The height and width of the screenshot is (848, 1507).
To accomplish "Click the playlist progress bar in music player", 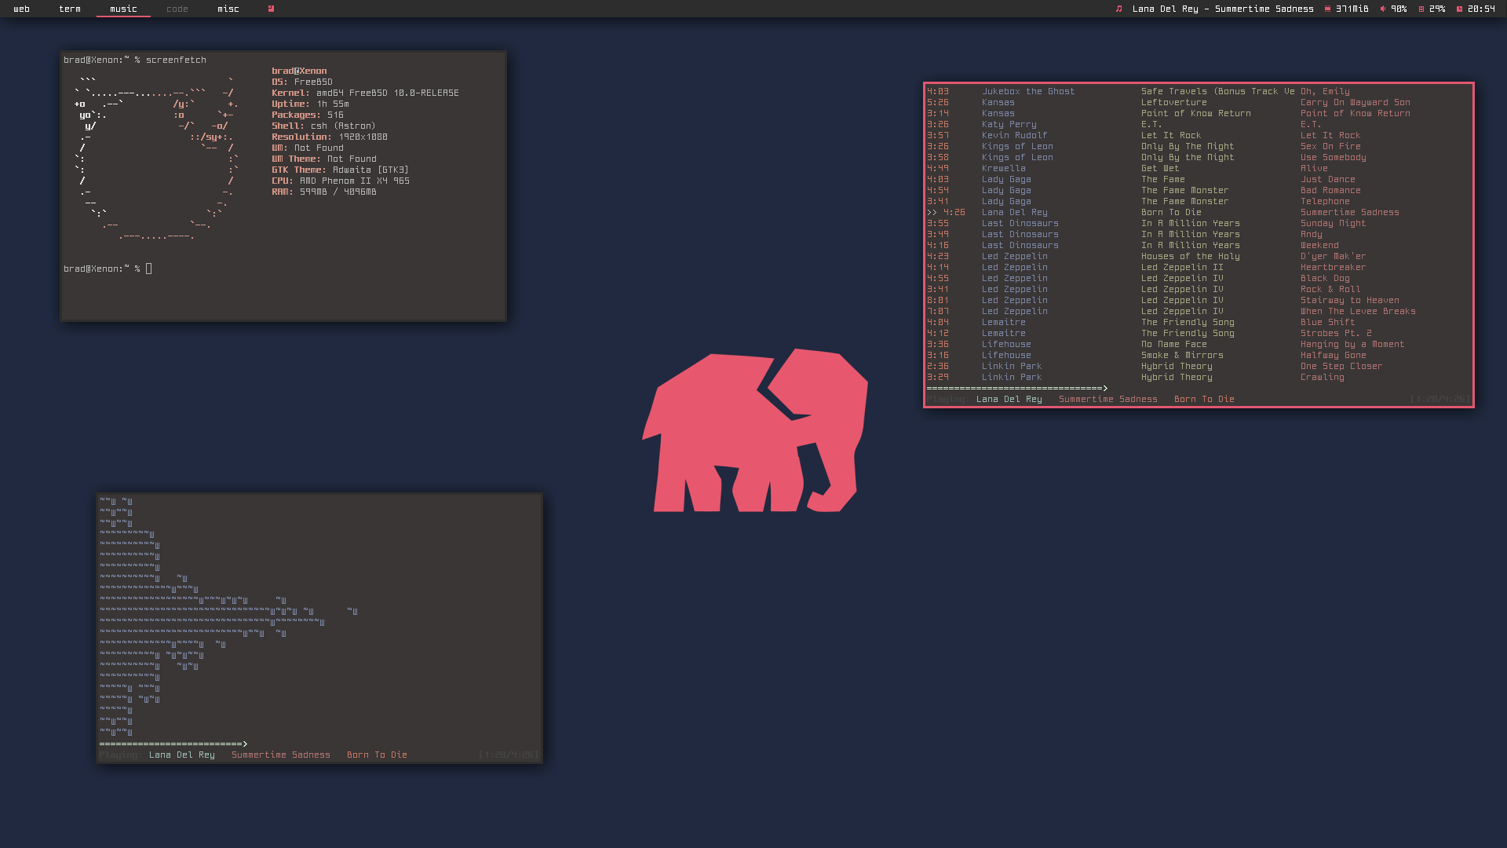I will pyautogui.click(x=1017, y=388).
